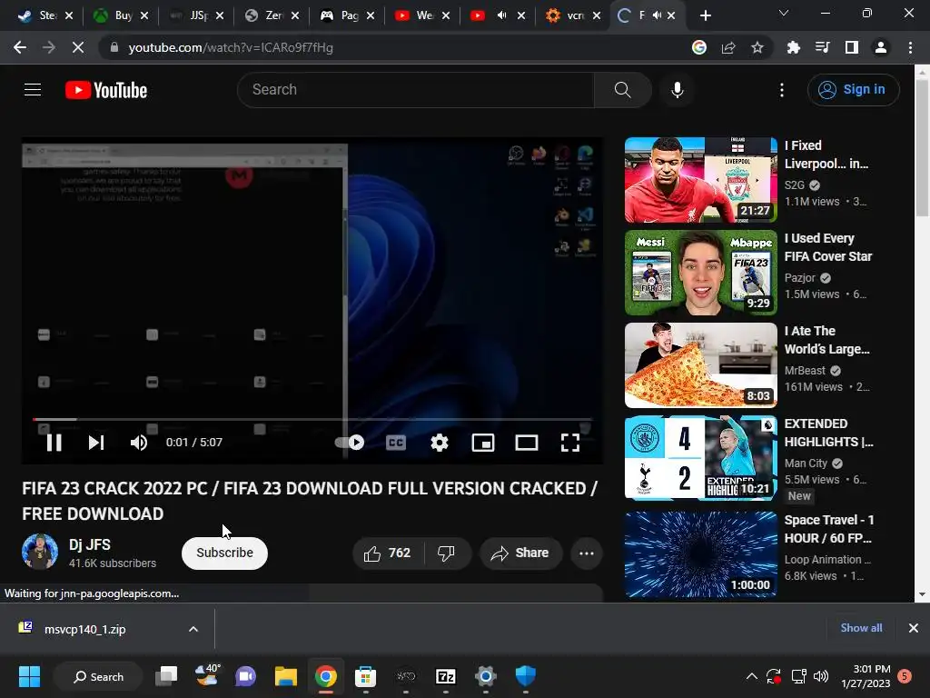Click the search magnifier button
The height and width of the screenshot is (698, 930).
tap(622, 90)
